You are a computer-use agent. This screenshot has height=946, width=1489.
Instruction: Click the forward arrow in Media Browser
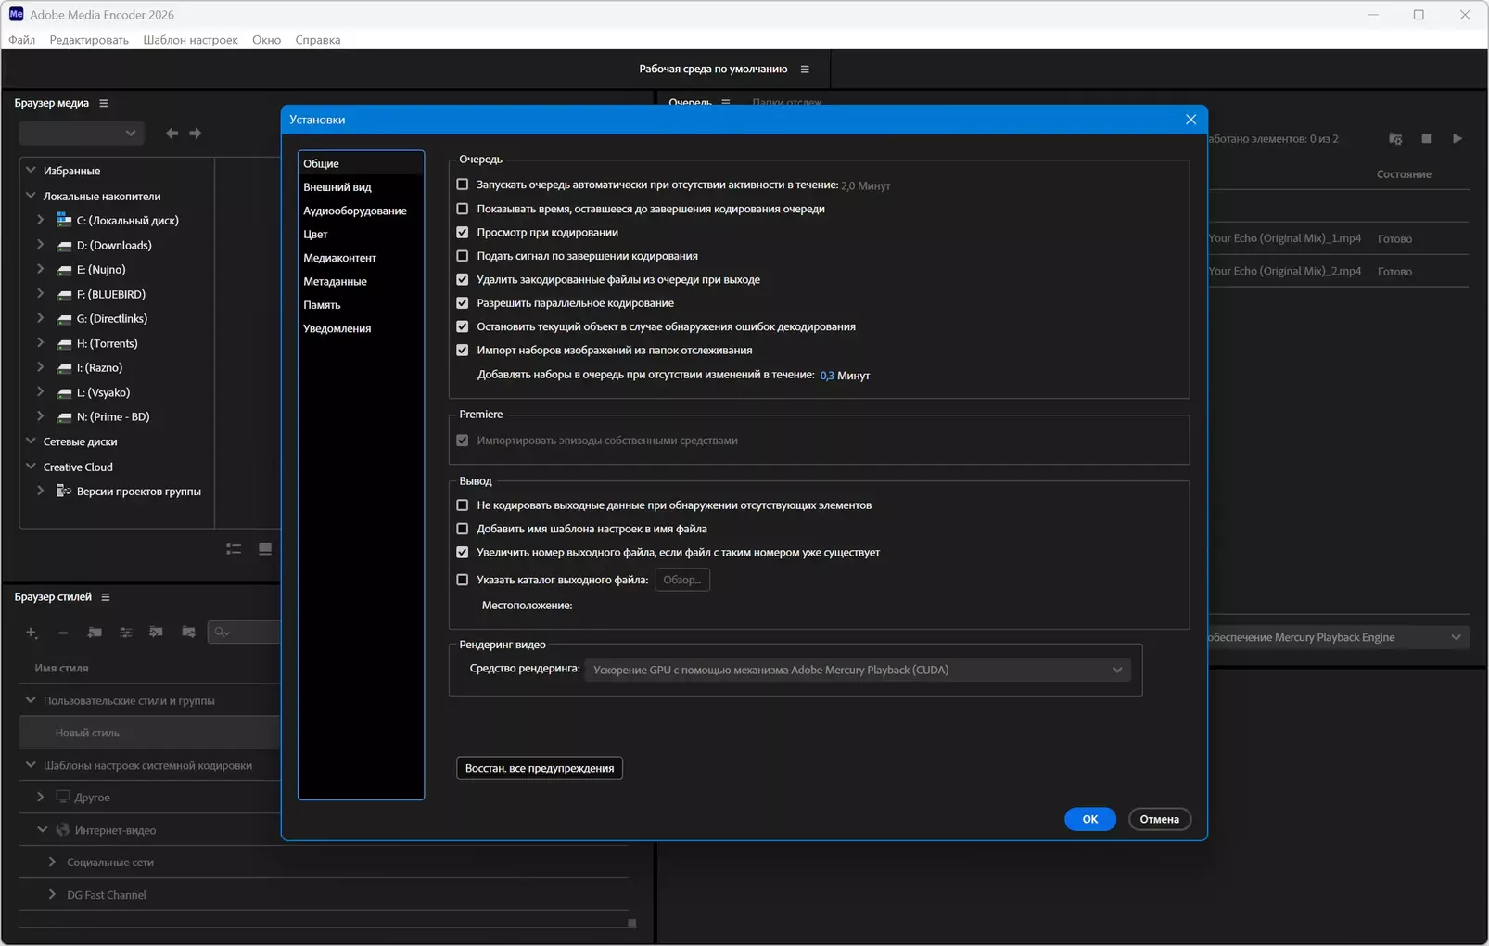pyautogui.click(x=196, y=134)
